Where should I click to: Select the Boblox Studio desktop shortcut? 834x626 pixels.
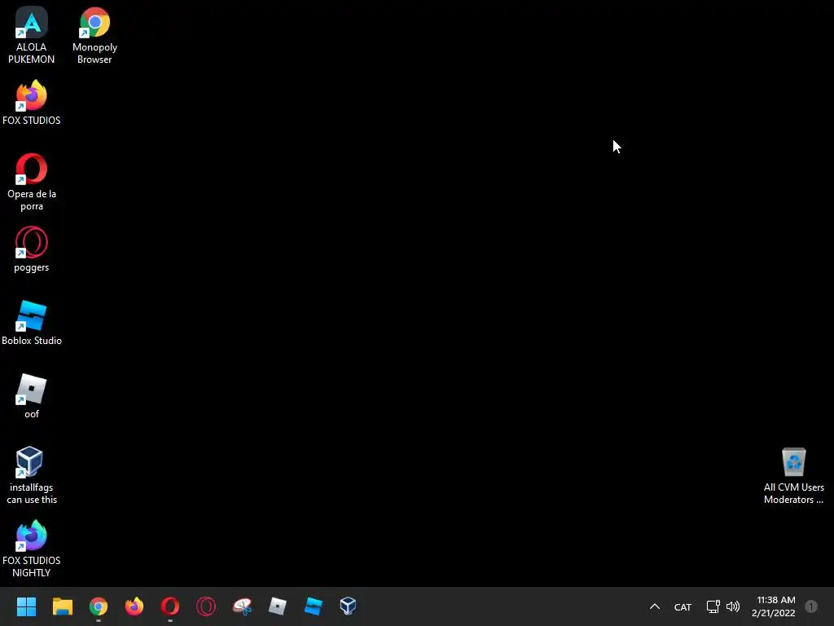click(32, 323)
